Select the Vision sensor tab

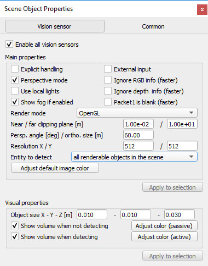(x=55, y=26)
